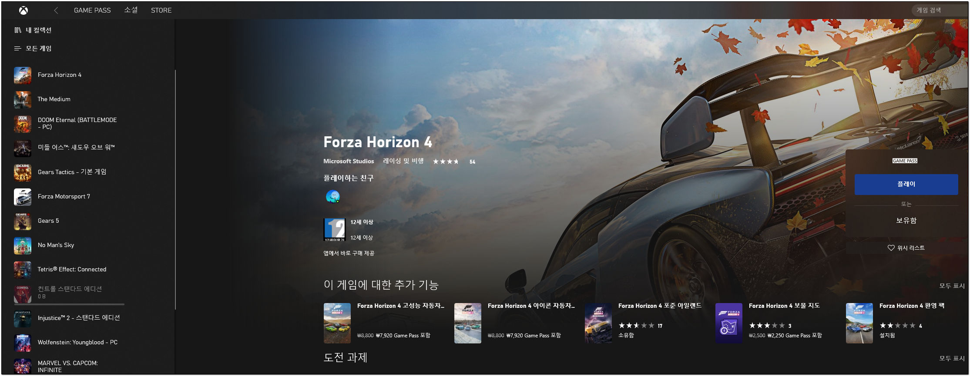Go back using the back arrow
970x376 pixels.
tap(56, 10)
